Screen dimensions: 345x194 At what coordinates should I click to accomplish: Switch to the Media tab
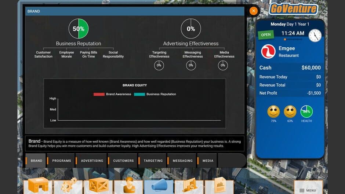pos(207,161)
